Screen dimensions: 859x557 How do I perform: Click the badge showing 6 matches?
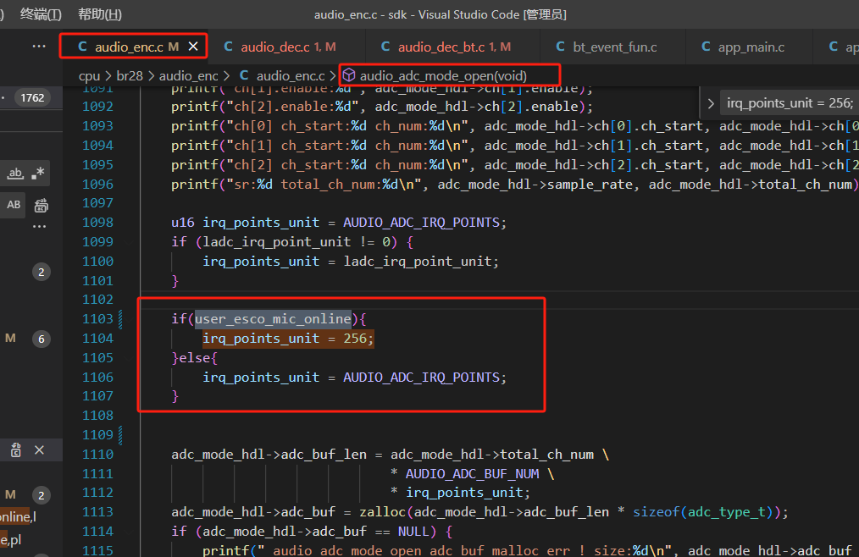42,339
